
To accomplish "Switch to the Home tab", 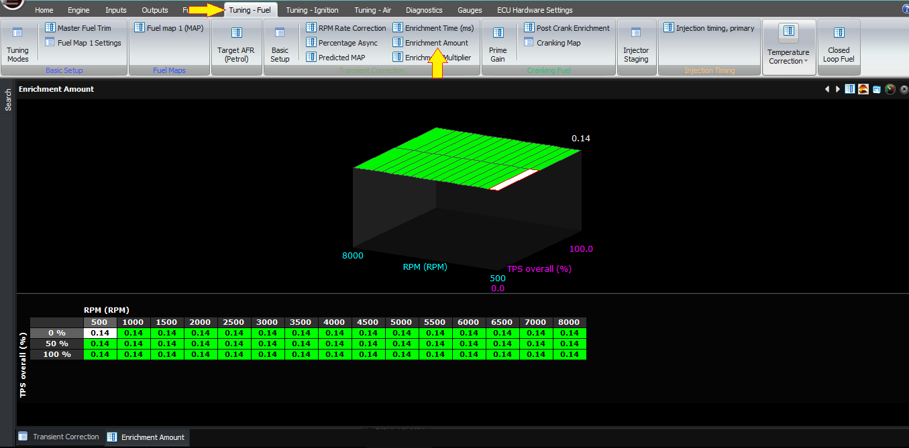I will tap(44, 10).
